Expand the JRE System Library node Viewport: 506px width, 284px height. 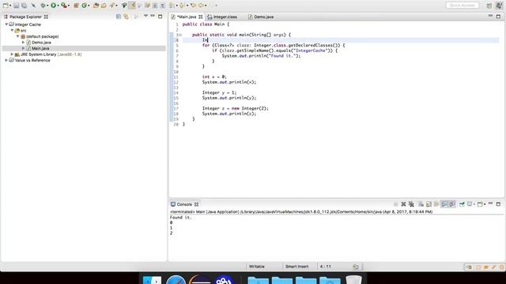[x=13, y=54]
